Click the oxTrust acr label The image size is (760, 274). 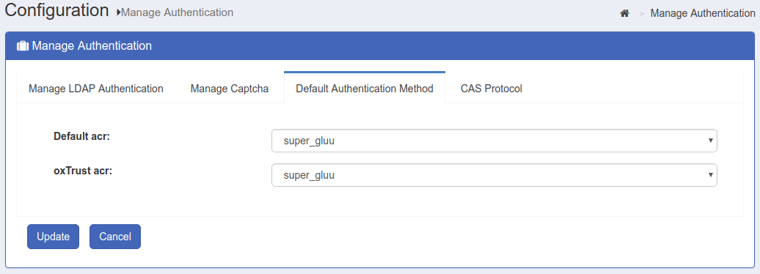(x=83, y=171)
